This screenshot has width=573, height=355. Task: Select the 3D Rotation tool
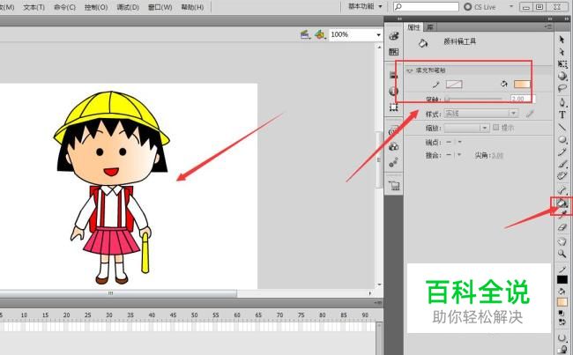click(x=562, y=76)
